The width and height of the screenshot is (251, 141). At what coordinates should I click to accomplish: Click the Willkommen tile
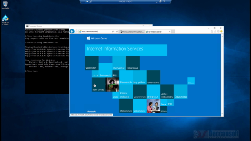[126, 106]
